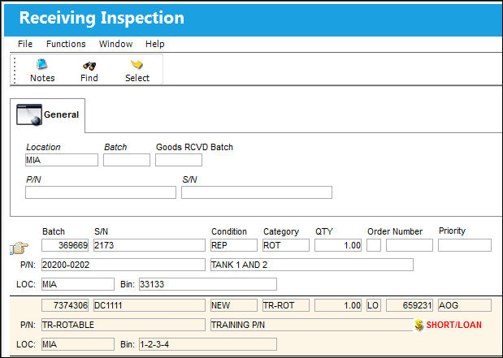Switch to the General tab
The width and height of the screenshot is (503, 358).
pos(48,115)
